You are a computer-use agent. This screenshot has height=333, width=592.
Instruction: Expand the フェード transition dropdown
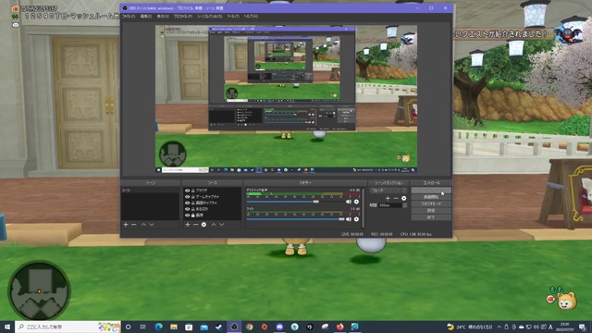(388, 191)
